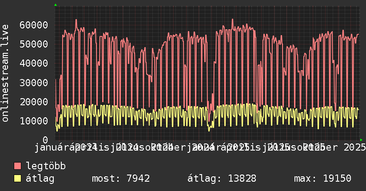
Task: Select the 20000 y-axis tick label
Action: [x=35, y=102]
